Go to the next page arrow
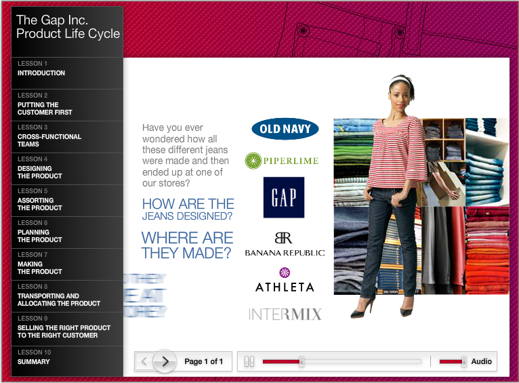The height and width of the screenshot is (383, 519). 165,361
